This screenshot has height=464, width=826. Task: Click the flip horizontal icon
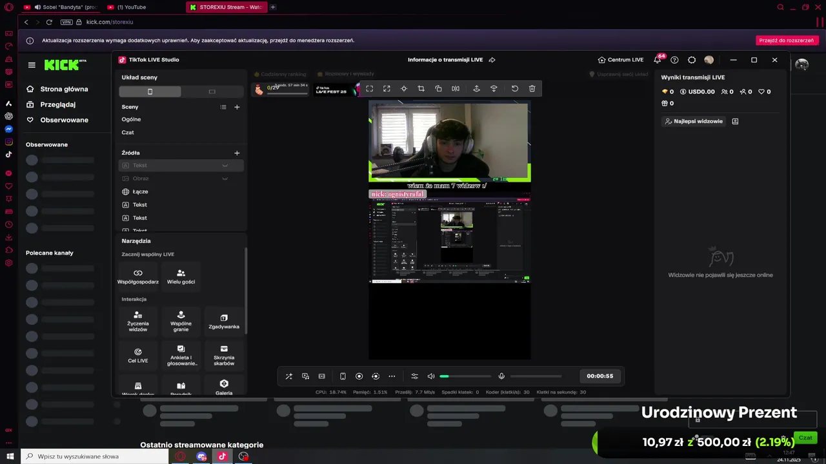(x=456, y=89)
